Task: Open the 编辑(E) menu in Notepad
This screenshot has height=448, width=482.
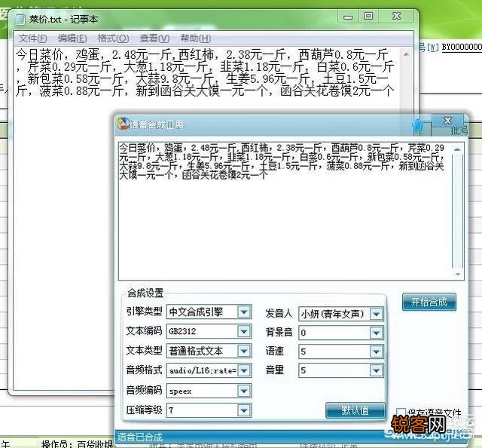Action: pos(72,38)
